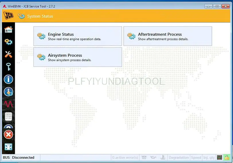Click the JCB logo in header
The height and width of the screenshot is (163, 233).
click(x=9, y=15)
